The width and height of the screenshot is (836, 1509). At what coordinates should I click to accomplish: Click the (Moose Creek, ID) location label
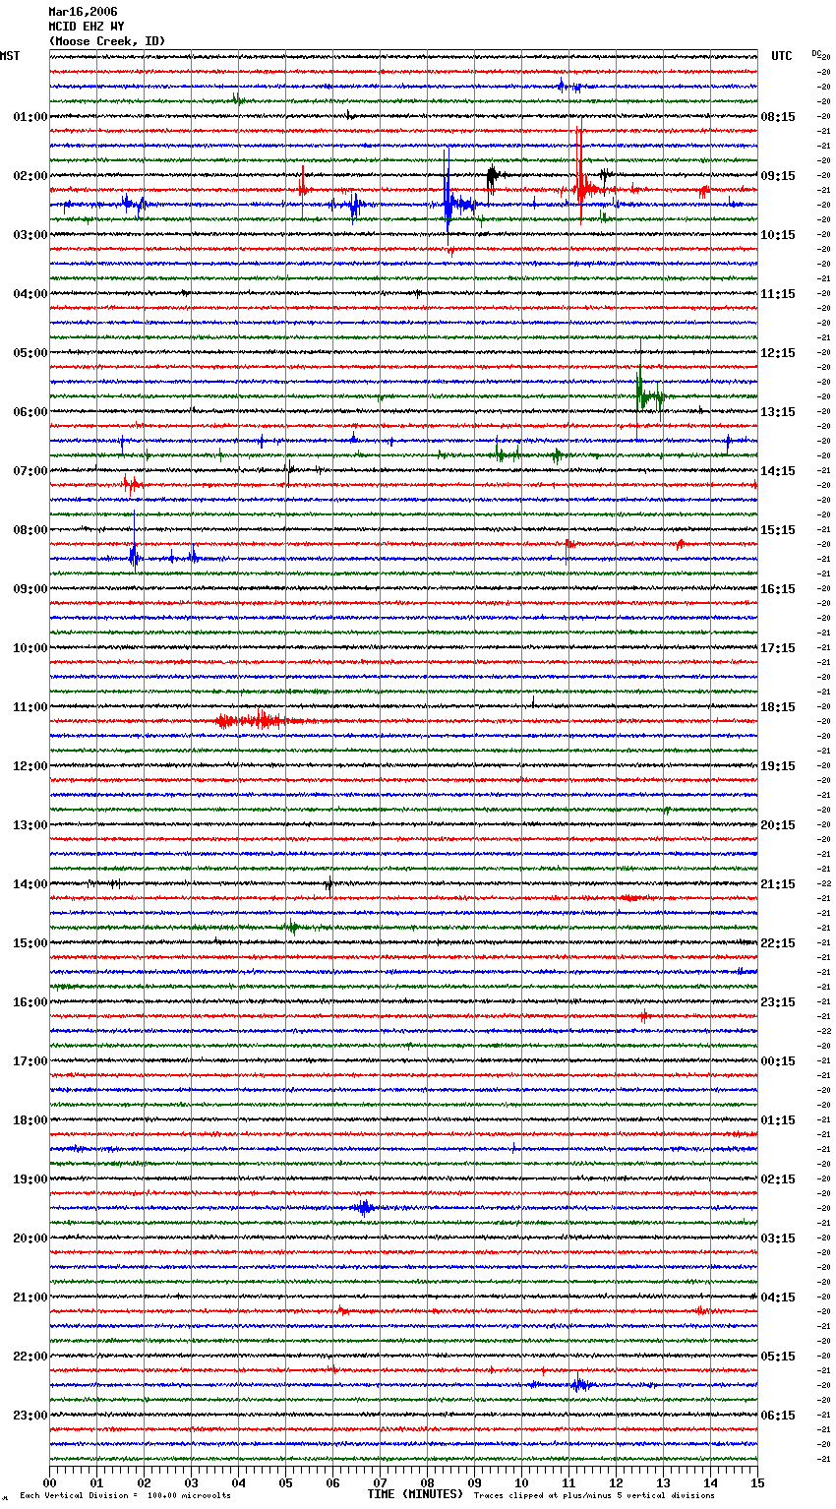107,41
